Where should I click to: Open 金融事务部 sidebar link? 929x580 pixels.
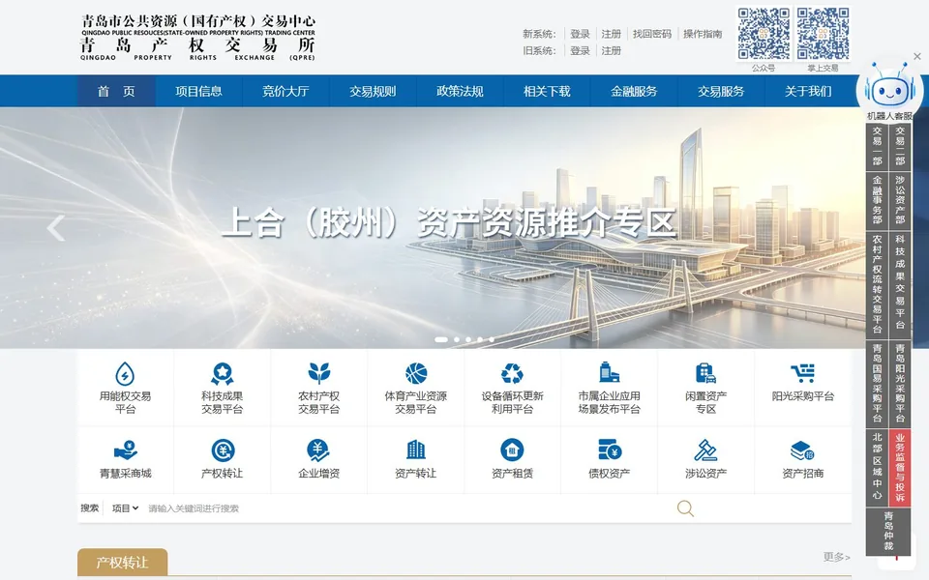pos(878,201)
